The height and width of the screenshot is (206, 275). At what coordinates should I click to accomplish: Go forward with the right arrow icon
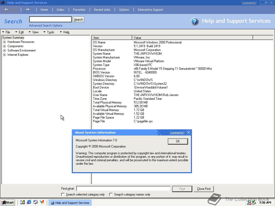[x=28, y=9]
